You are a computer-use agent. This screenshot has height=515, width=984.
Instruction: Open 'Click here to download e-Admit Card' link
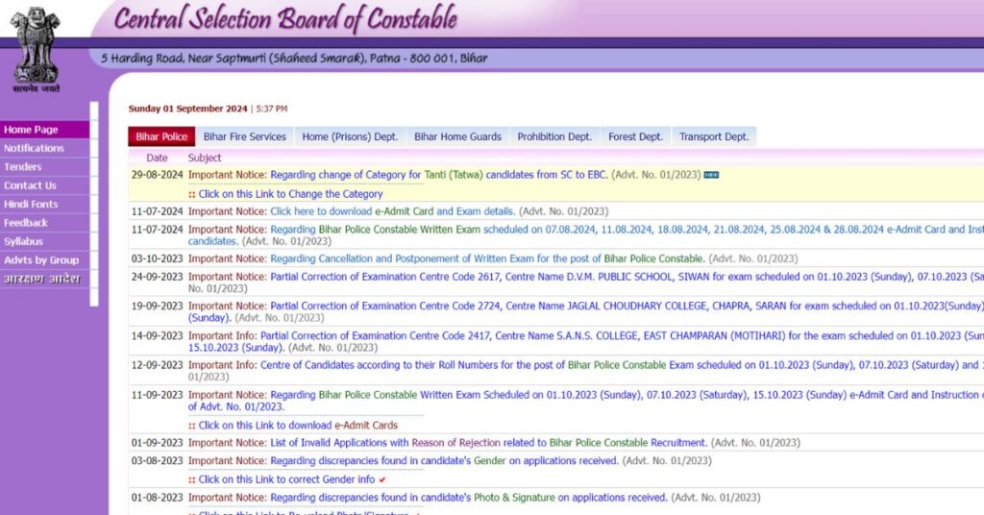(x=393, y=211)
